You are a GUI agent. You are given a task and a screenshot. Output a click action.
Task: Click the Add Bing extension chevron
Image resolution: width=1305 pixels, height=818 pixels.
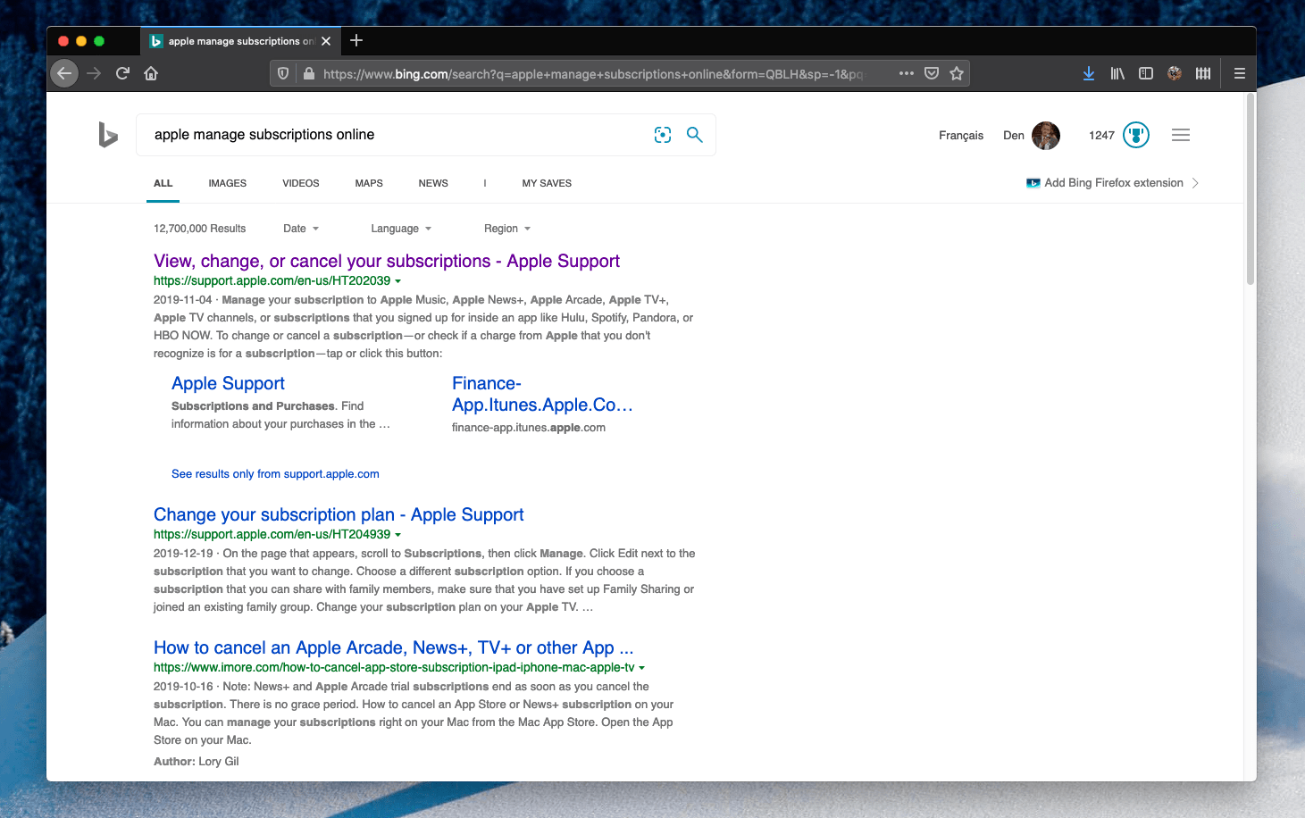click(x=1195, y=183)
